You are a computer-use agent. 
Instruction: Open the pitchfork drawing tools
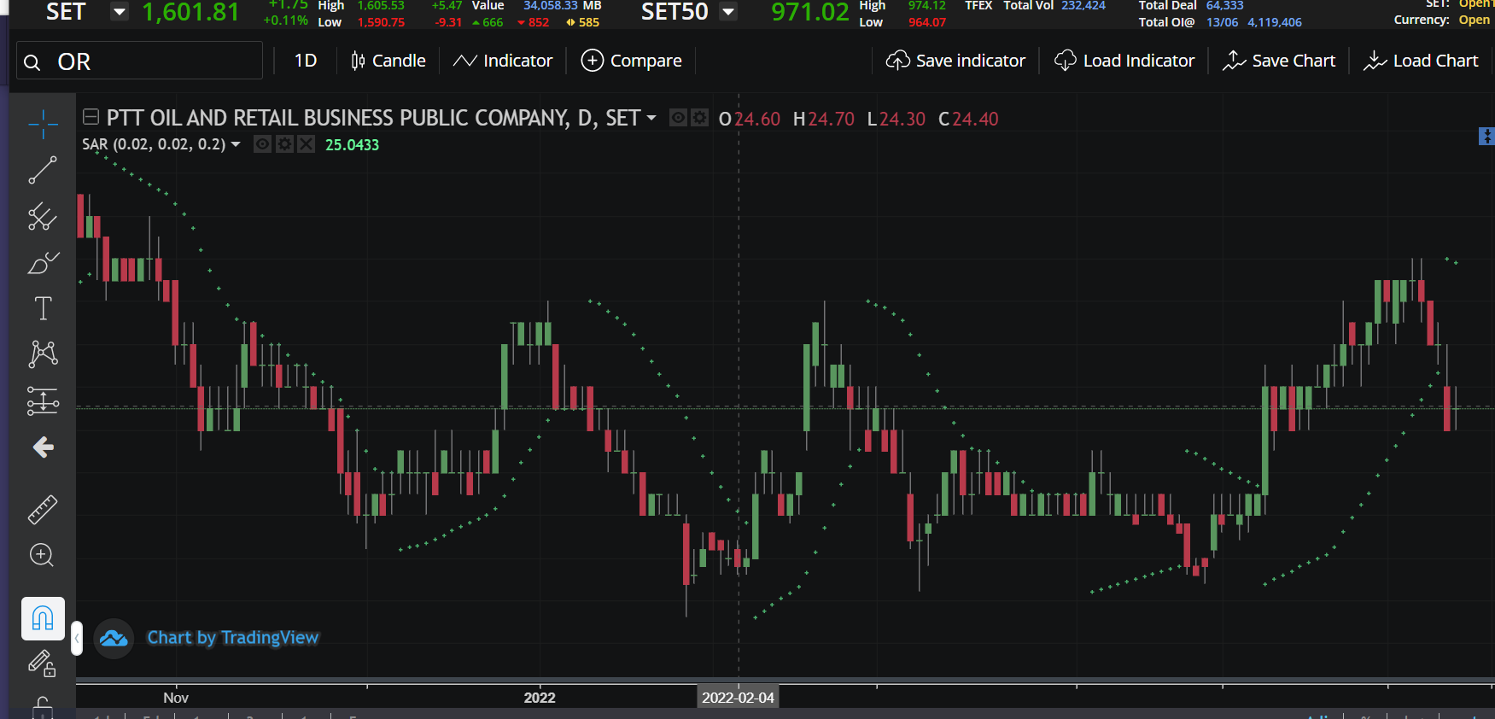(43, 216)
